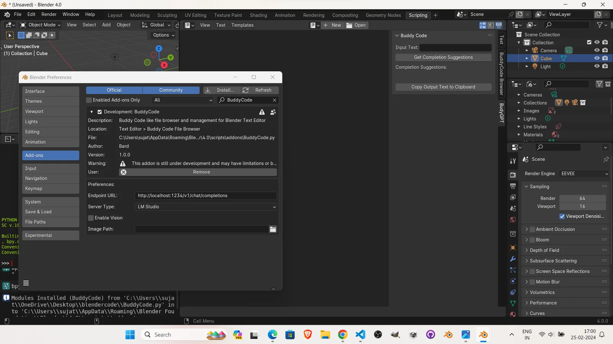Disable Viewport Denoising
613x344 pixels.
(562, 216)
